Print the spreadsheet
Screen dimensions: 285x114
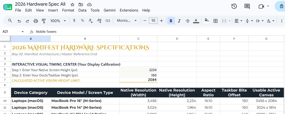pyautogui.click(x=36, y=21)
